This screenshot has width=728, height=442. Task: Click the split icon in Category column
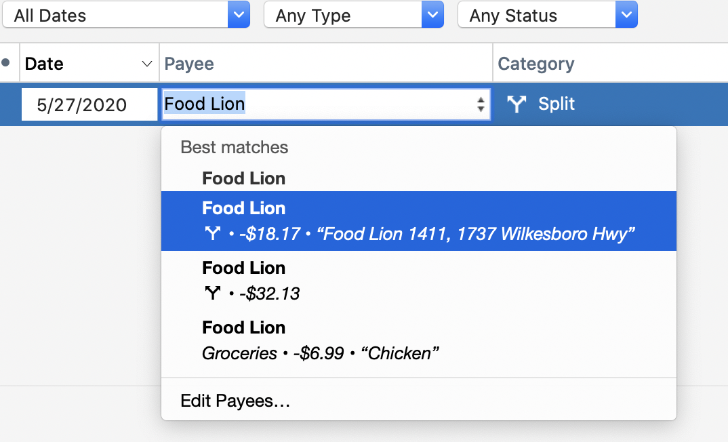[517, 104]
